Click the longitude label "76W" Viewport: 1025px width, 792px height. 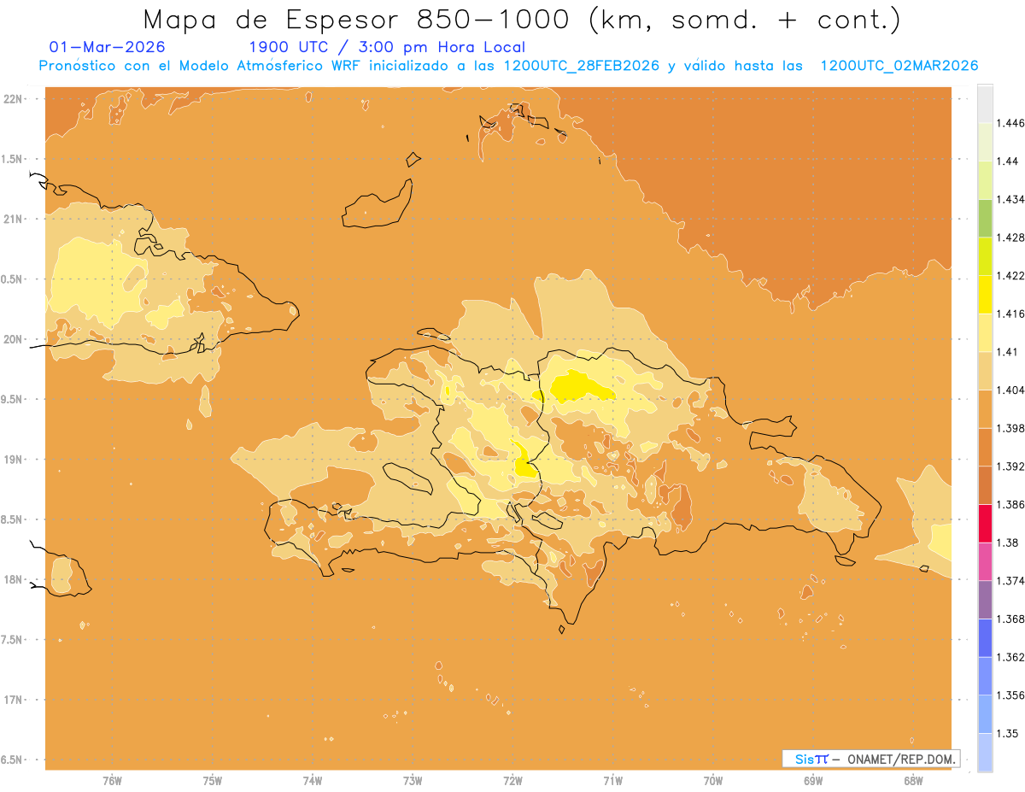point(112,780)
